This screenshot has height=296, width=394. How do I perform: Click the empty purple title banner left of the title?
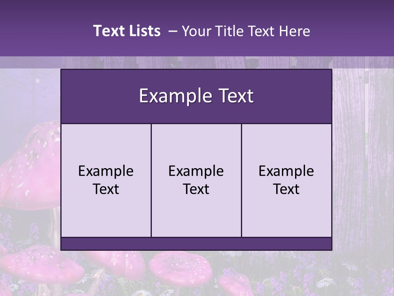tap(45, 31)
